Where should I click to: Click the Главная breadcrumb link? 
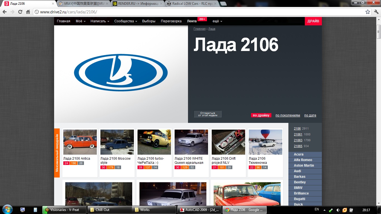tap(199, 29)
